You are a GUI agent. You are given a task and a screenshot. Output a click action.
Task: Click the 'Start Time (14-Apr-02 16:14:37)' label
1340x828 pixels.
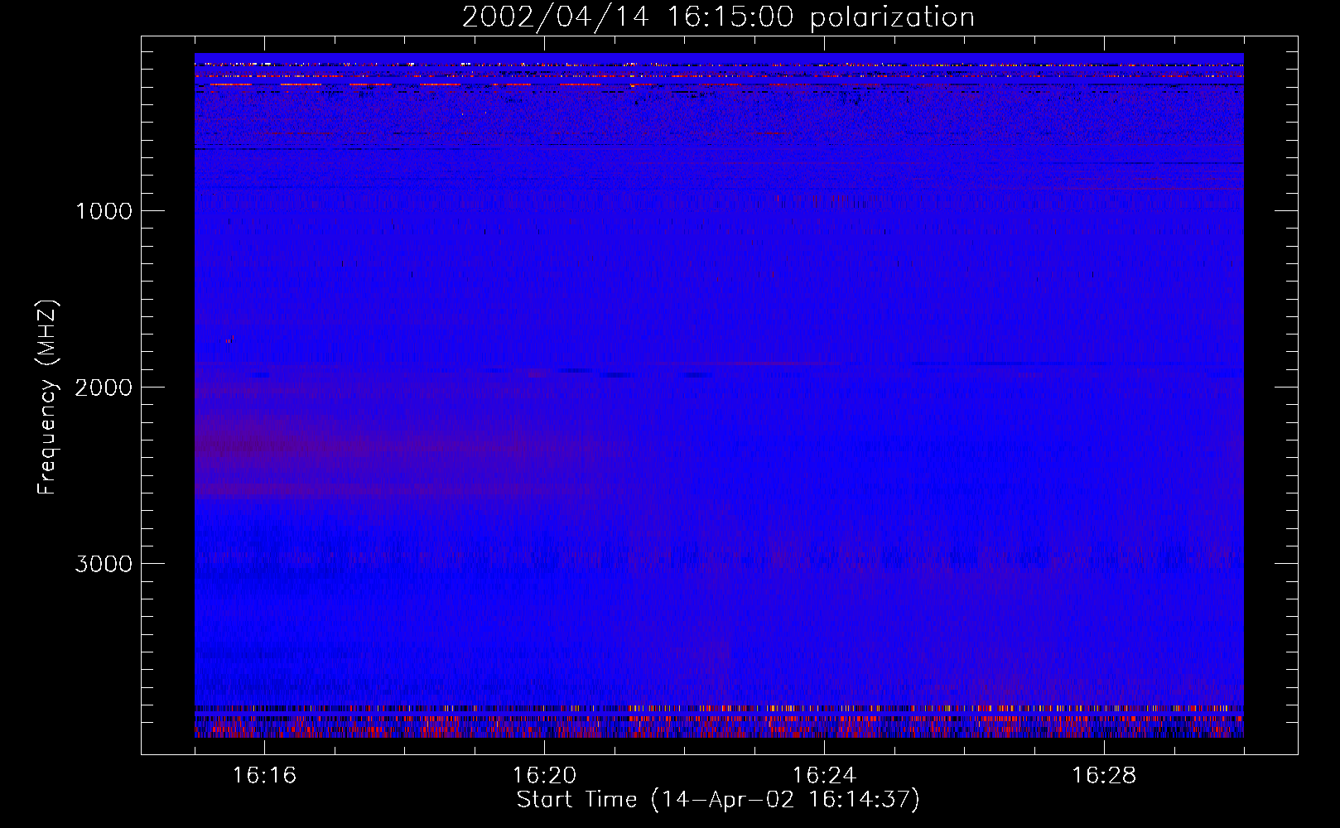[x=718, y=800]
